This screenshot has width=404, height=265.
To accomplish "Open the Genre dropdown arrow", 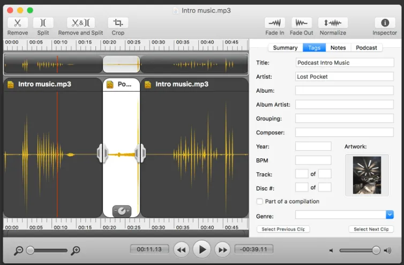I will 390,215.
